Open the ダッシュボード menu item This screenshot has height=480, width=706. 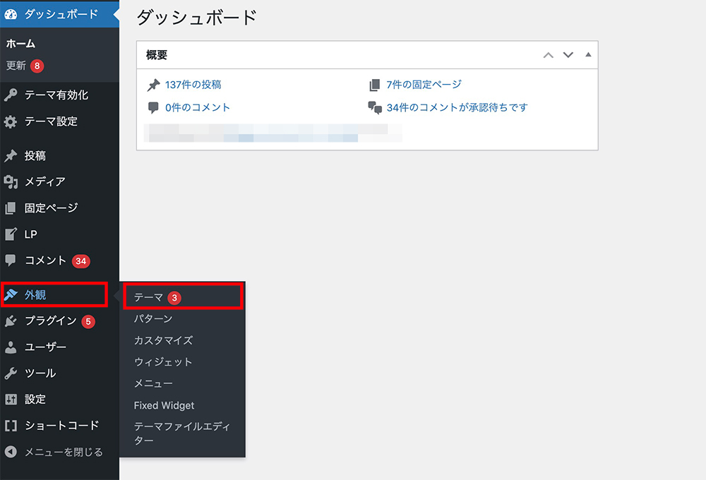point(59,14)
